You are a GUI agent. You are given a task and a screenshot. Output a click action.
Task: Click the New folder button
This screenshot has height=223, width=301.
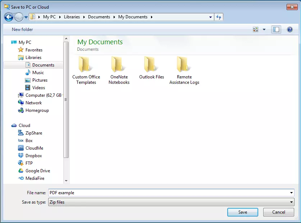(22, 29)
